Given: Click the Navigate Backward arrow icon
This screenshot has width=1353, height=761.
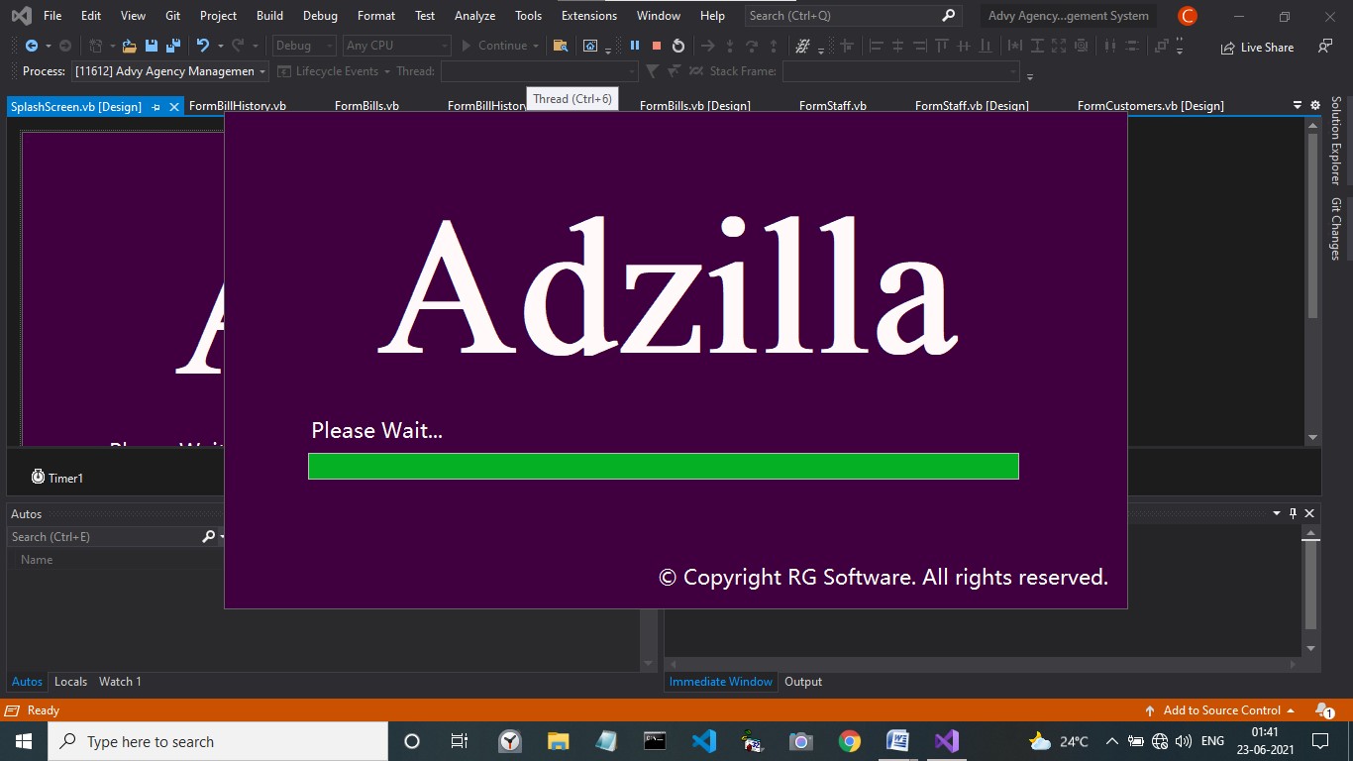Looking at the screenshot, I should click(31, 46).
